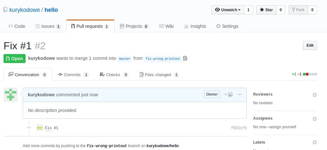This screenshot has width=327, height=150.
Task: Click the master base branch label
Action: pos(125,59)
